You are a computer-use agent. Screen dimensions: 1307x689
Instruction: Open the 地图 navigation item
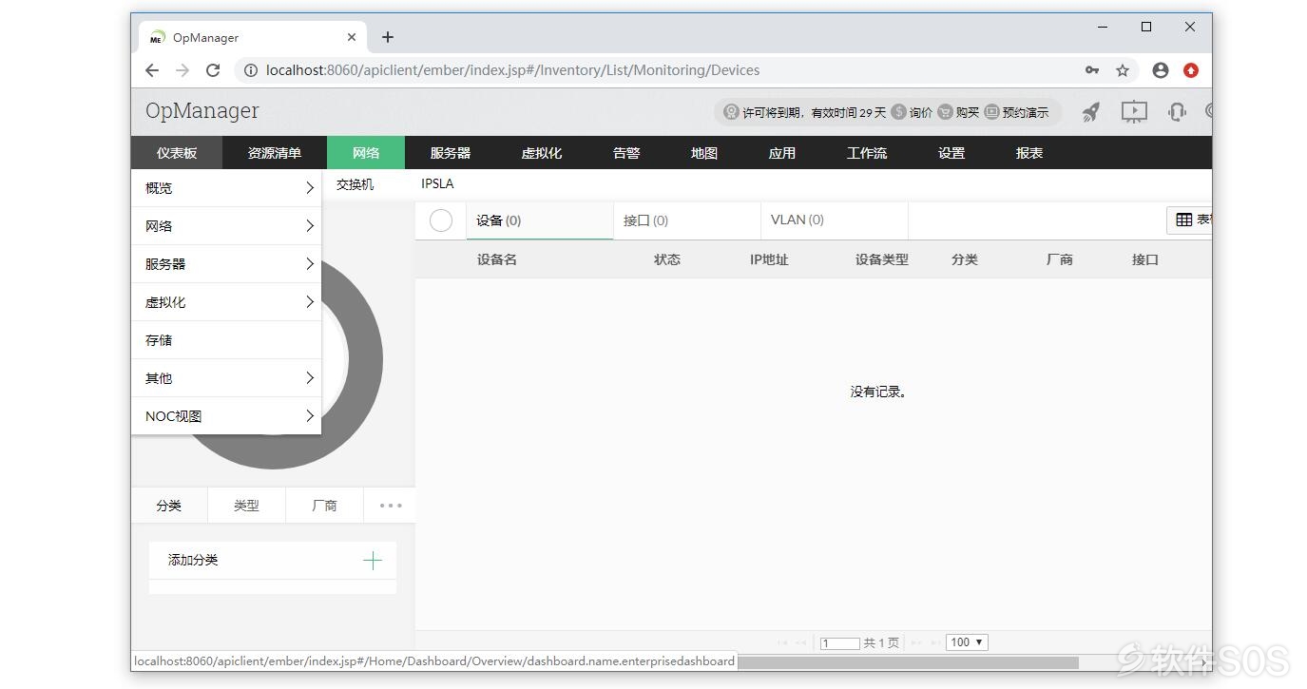pos(704,153)
